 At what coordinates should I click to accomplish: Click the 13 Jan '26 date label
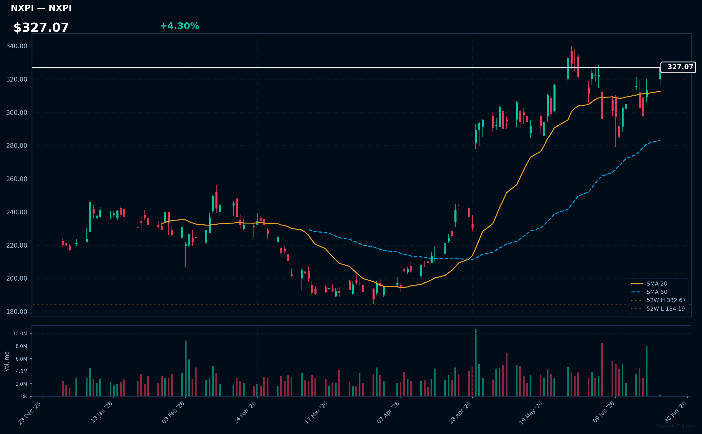pyautogui.click(x=102, y=412)
